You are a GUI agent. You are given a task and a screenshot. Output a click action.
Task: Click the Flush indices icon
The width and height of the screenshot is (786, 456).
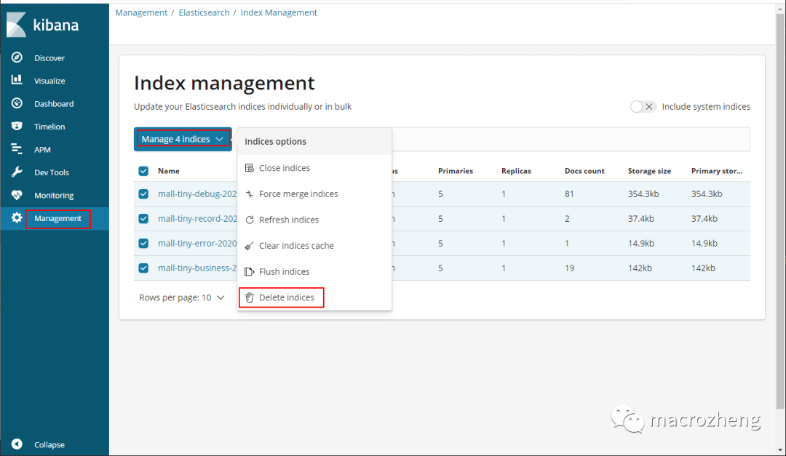click(249, 271)
